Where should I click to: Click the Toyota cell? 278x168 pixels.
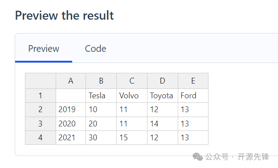[x=163, y=96]
